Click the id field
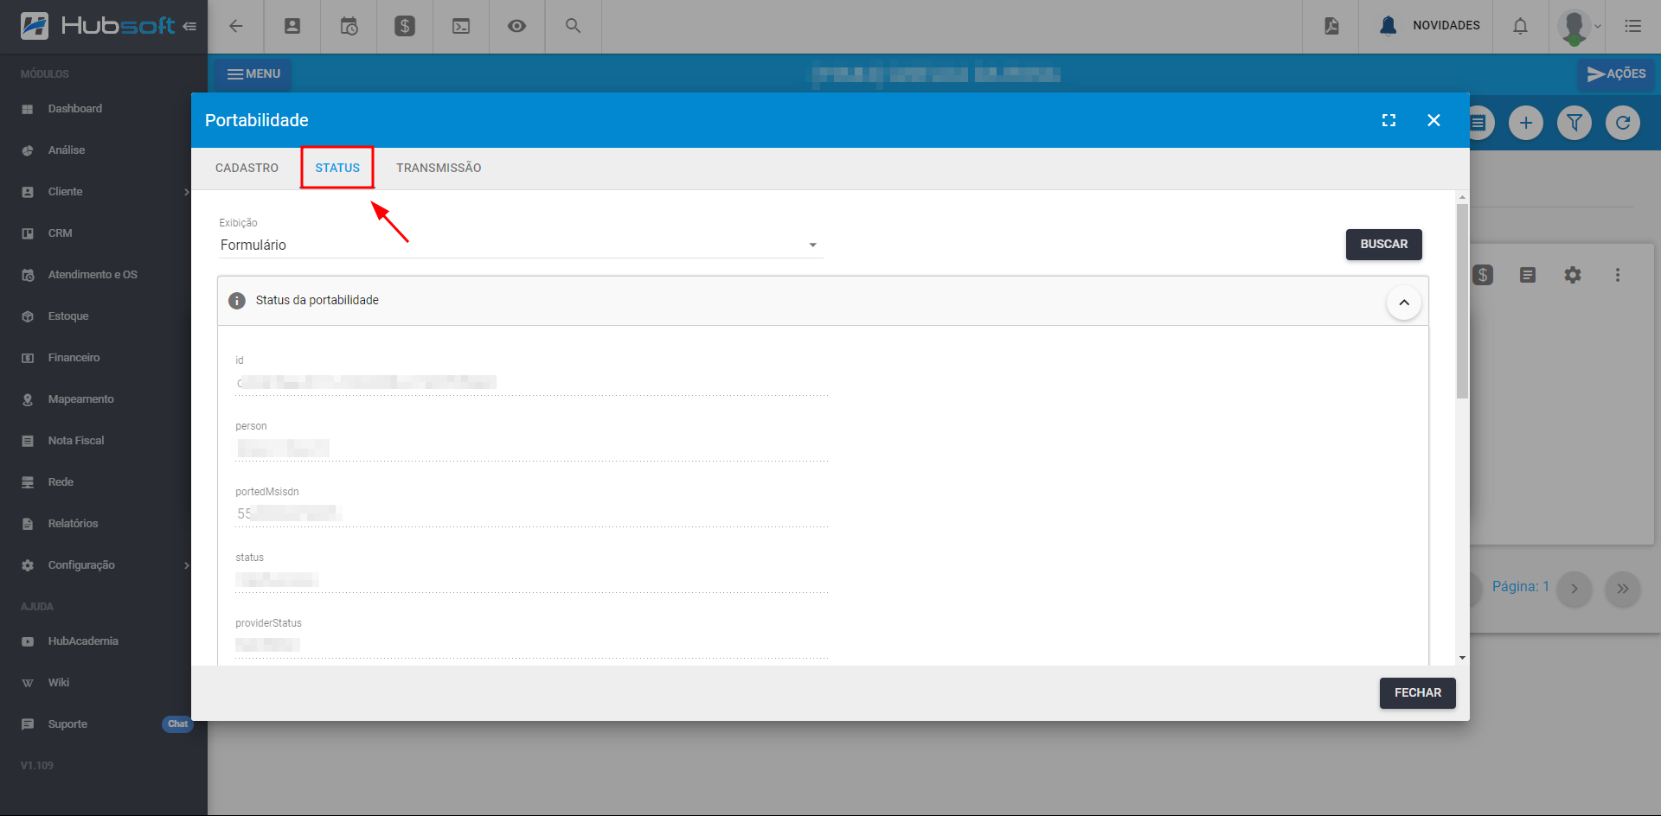The height and width of the screenshot is (816, 1661). coord(531,383)
